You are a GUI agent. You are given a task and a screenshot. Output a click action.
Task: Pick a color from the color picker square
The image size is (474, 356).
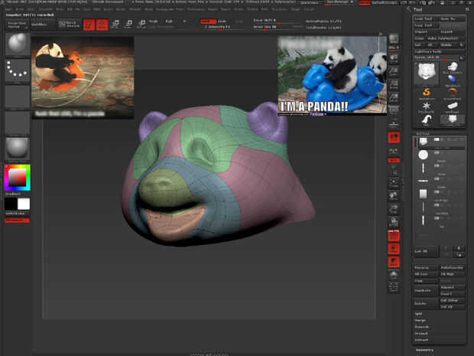coord(16,177)
